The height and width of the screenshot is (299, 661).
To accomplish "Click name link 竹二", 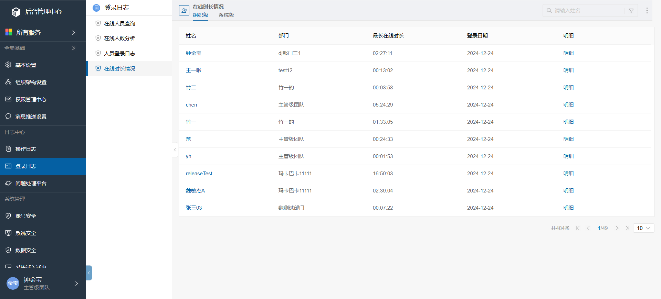I will [191, 88].
